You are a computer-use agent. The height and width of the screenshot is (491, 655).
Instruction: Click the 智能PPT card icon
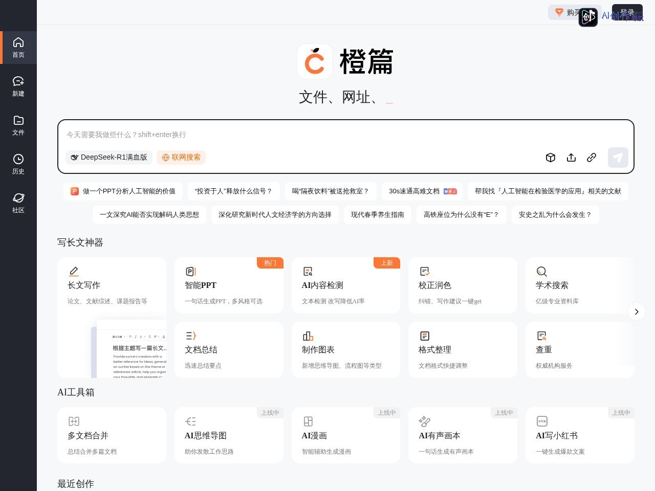click(x=191, y=272)
